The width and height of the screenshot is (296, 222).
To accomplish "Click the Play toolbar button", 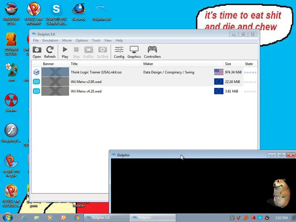I will point(65,52).
